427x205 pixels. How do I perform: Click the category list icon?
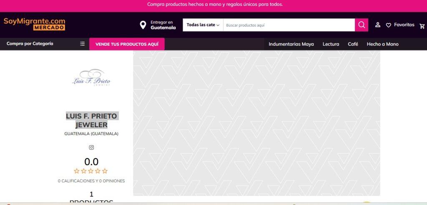(82, 44)
